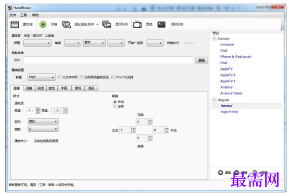Select the AppleTV 3 preset
The height and width of the screenshot is (196, 289).
[228, 81]
